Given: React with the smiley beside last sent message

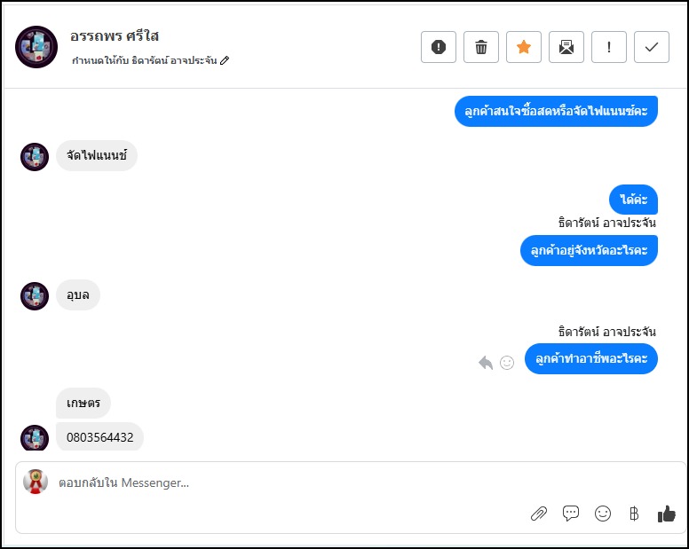Looking at the screenshot, I should 507,362.
